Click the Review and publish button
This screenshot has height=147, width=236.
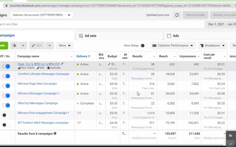(223, 15)
